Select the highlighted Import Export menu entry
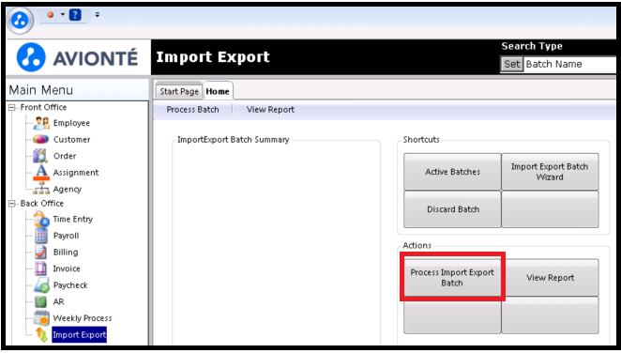Screen dimensions: 621x353 coord(79,335)
